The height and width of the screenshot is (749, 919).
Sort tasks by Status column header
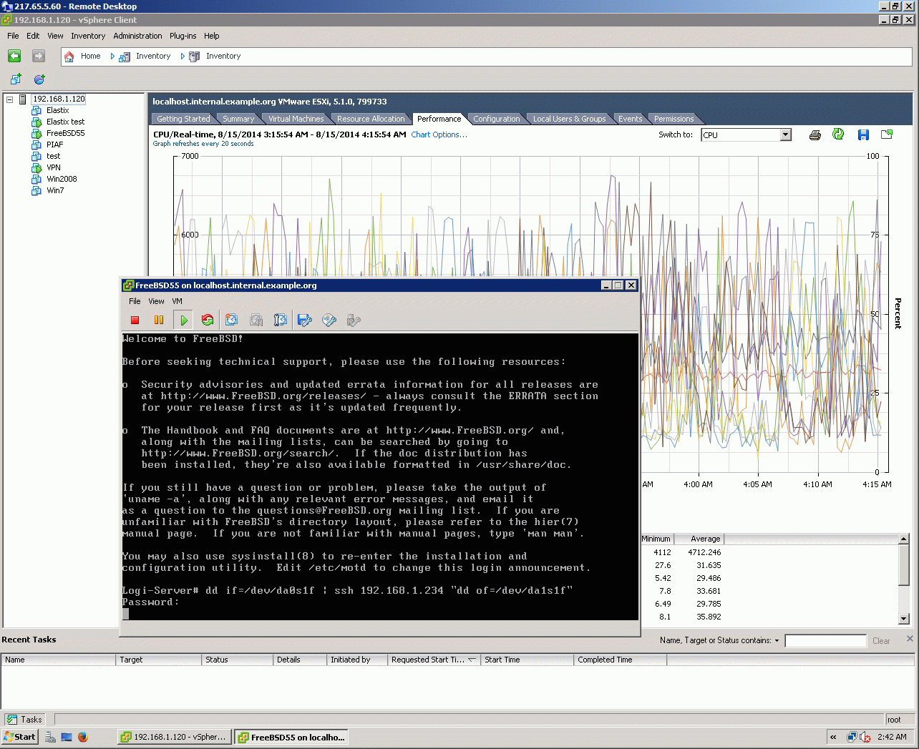237,660
